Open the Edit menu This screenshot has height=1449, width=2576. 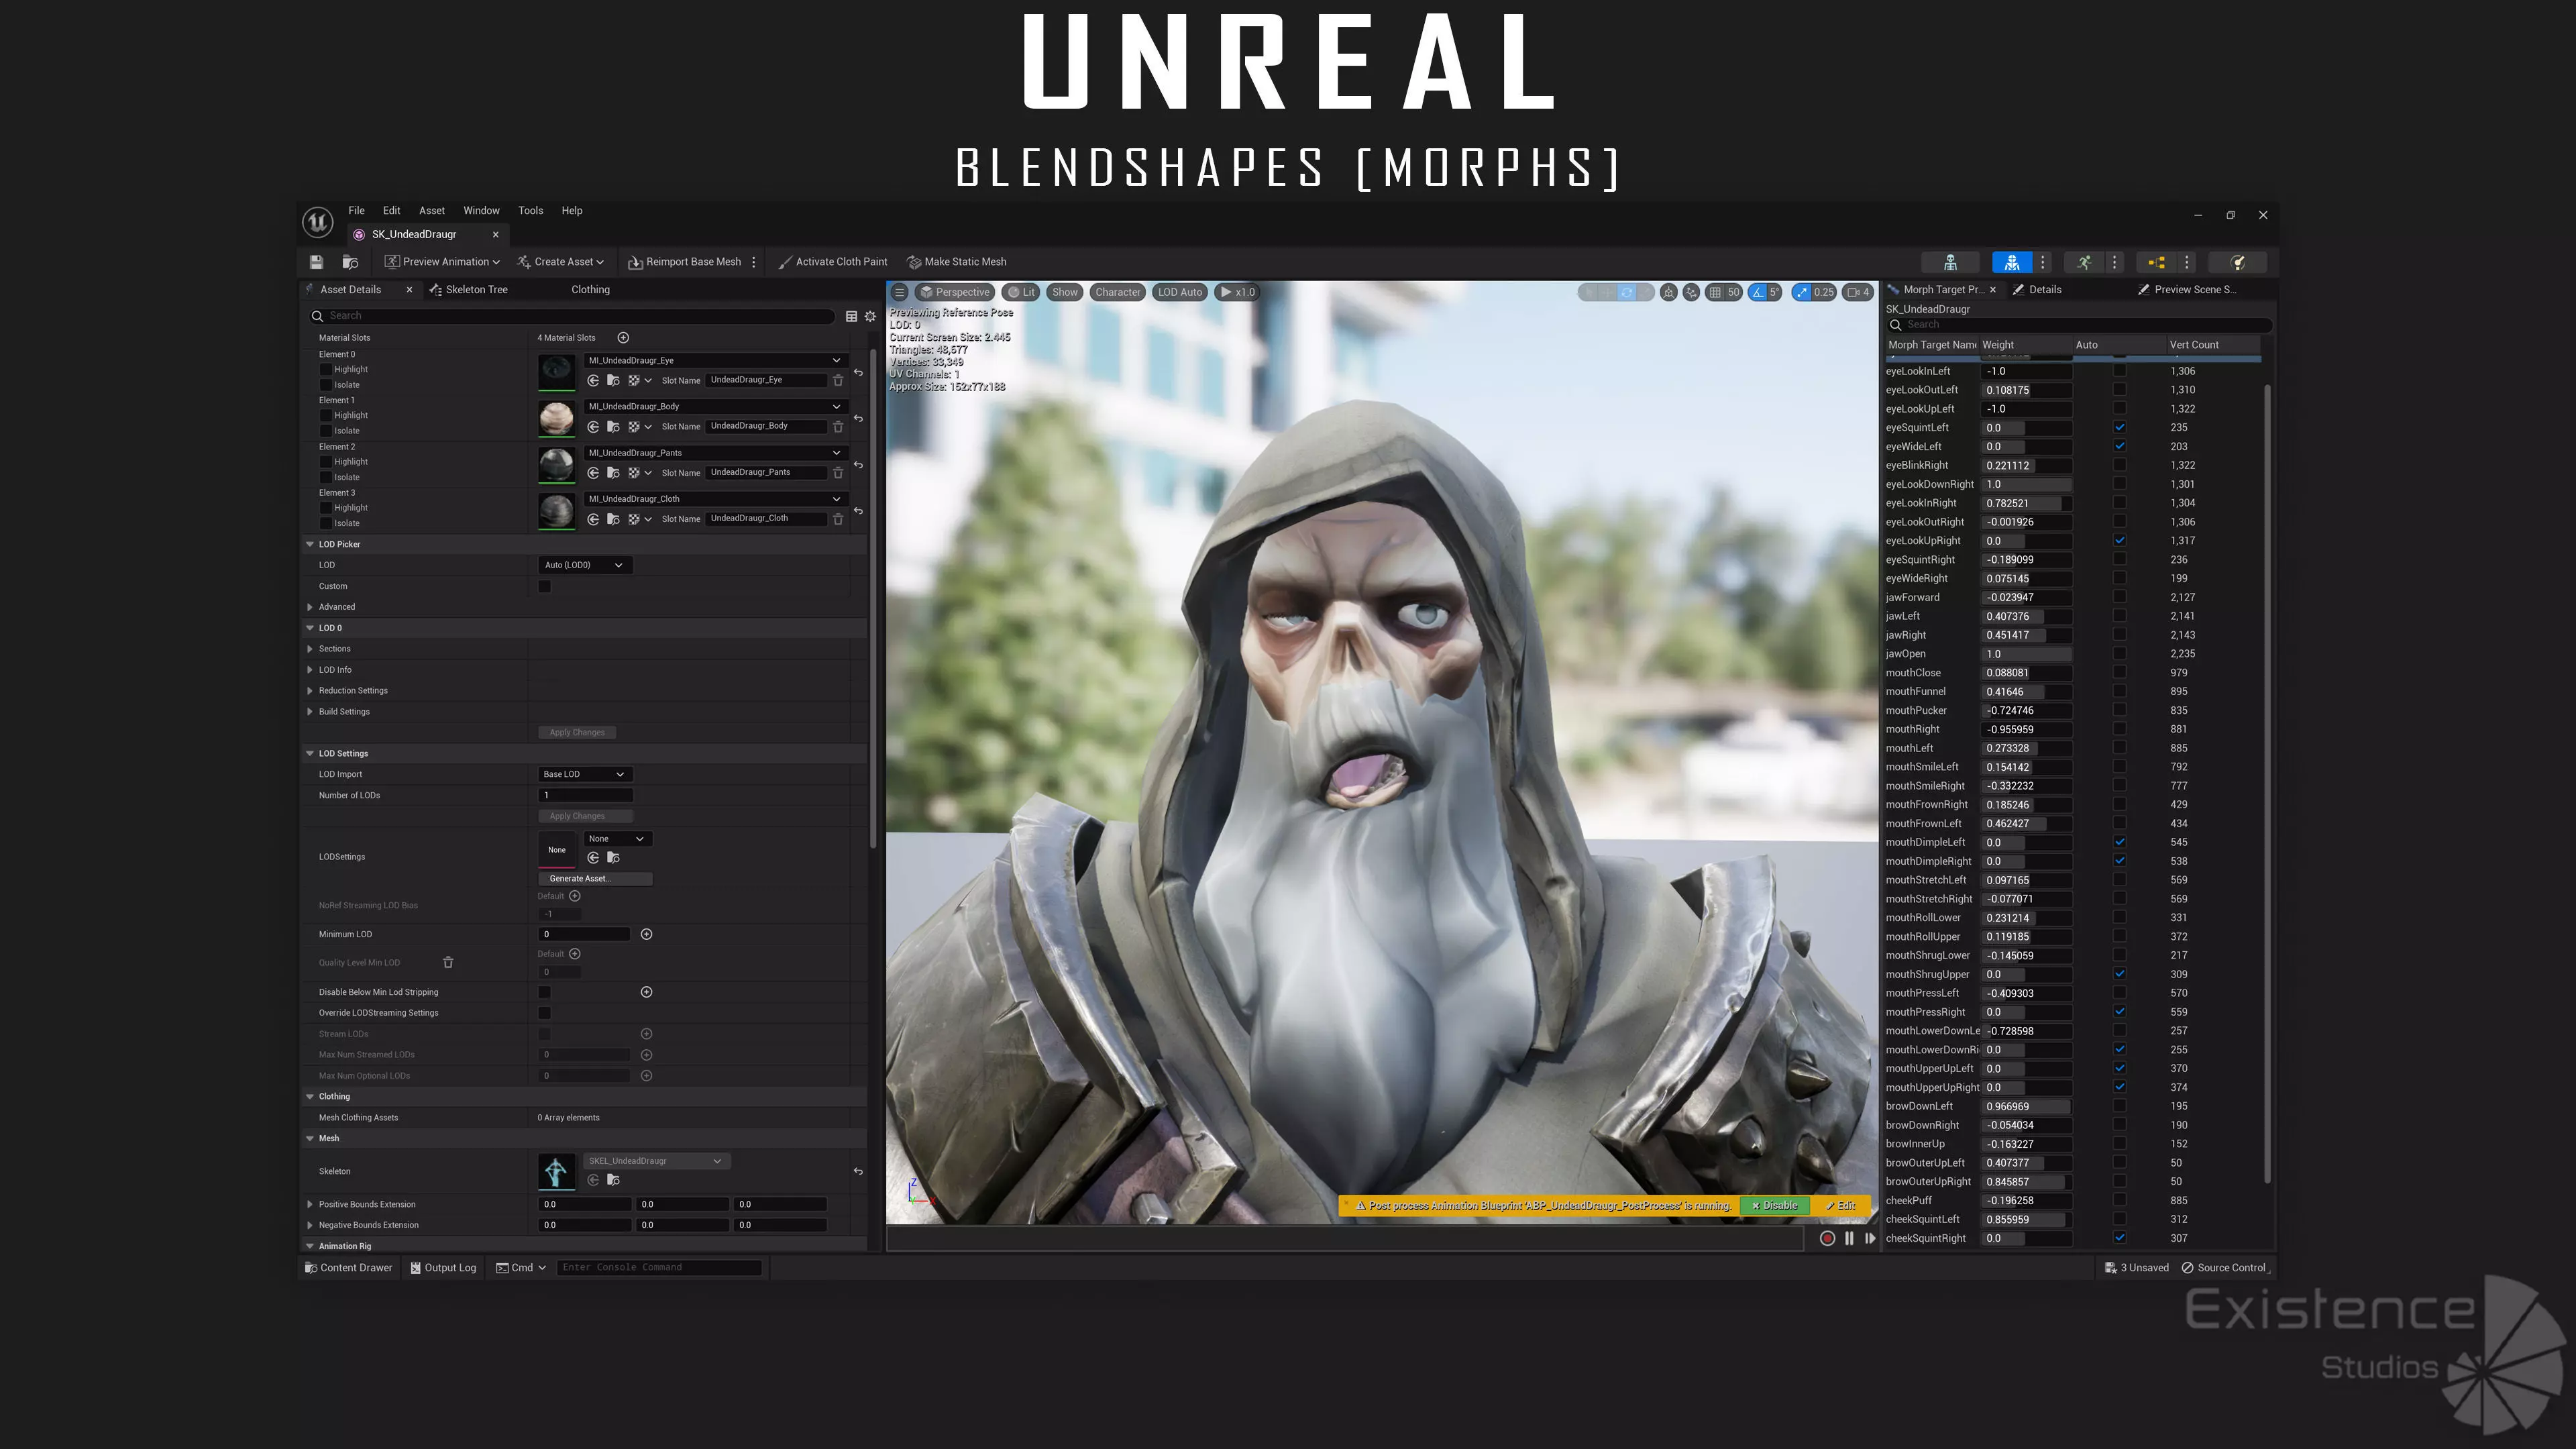(391, 211)
